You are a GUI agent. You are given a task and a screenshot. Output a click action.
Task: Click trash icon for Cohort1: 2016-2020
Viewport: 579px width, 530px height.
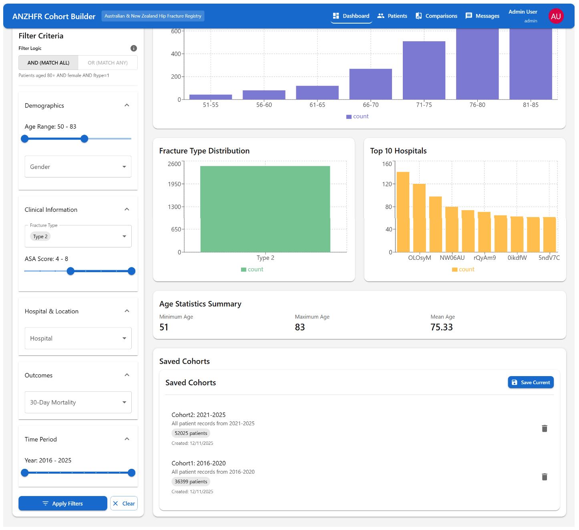[x=544, y=477]
